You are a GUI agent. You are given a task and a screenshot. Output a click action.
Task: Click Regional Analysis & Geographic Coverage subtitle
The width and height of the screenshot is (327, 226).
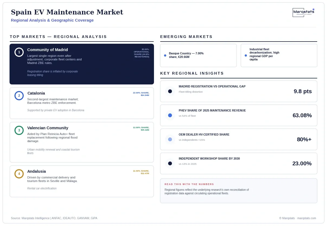click(x=52, y=20)
